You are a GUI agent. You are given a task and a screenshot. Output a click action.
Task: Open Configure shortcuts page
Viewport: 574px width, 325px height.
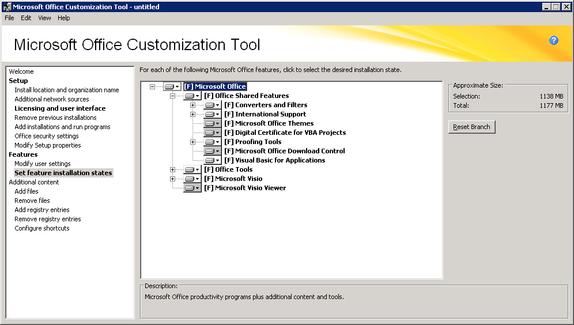coord(41,228)
